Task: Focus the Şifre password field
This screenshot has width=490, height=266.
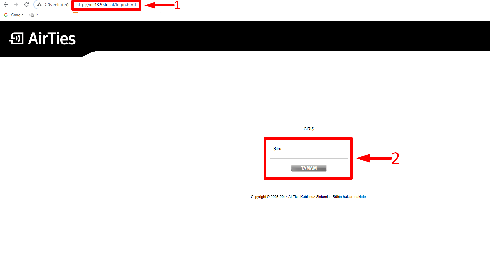Action: tap(316, 149)
